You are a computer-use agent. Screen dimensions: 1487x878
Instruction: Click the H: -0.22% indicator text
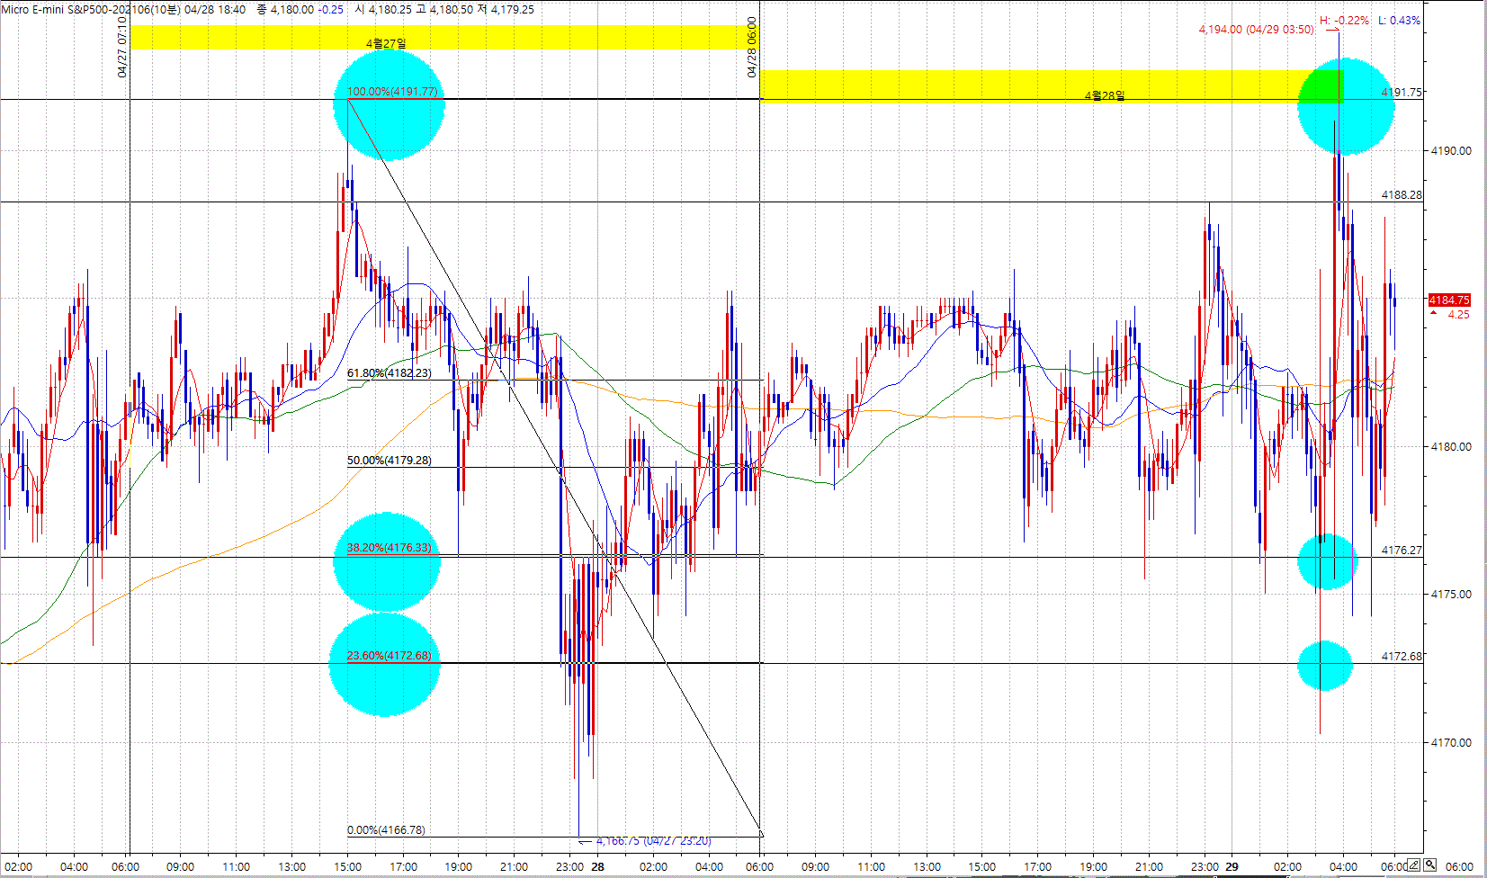[1344, 20]
